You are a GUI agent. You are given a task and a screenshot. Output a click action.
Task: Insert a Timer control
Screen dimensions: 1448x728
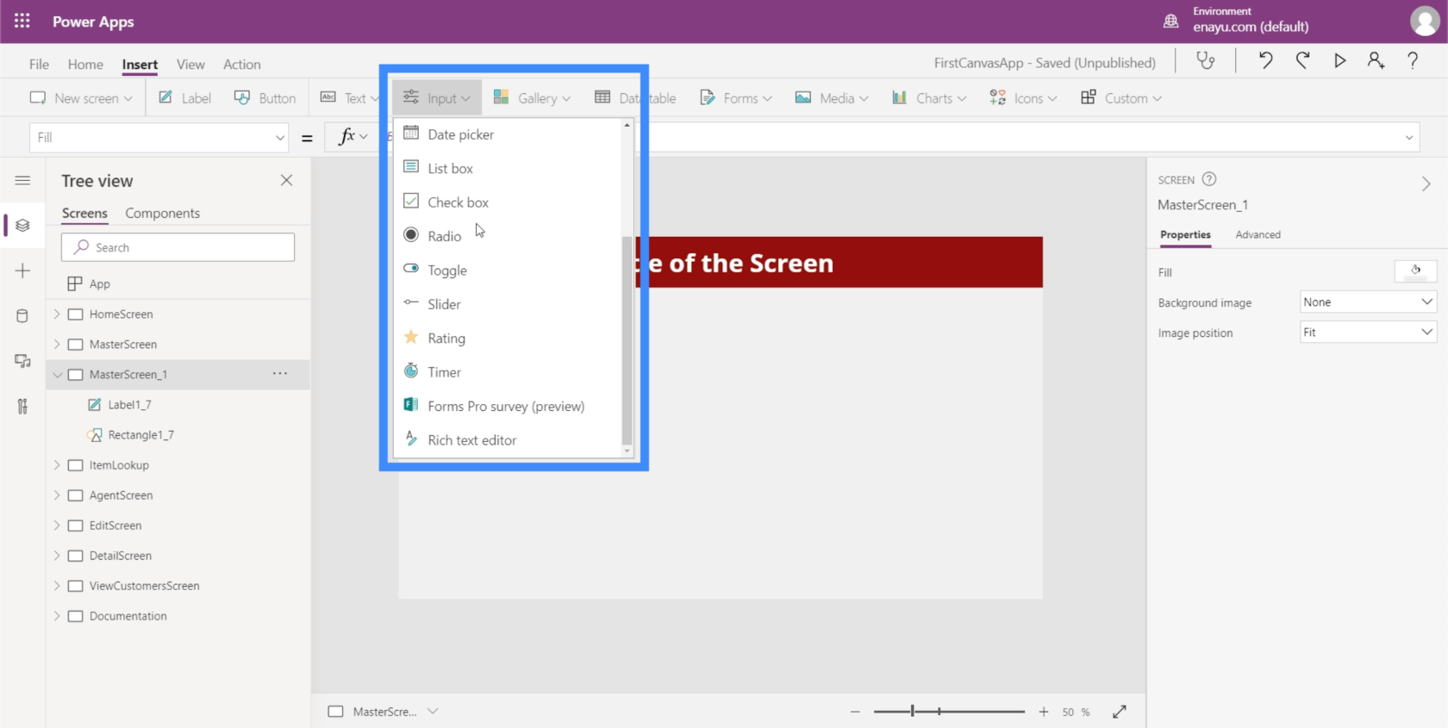(508, 372)
